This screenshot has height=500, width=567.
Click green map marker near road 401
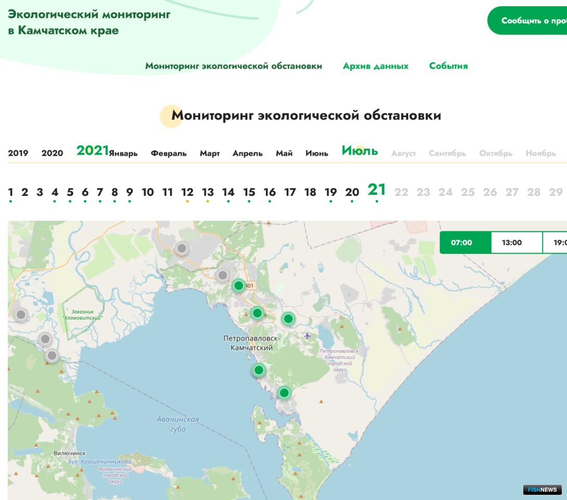click(239, 285)
